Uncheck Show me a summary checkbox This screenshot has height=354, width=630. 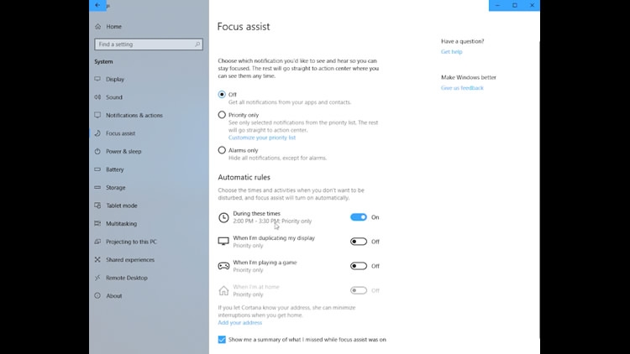[x=222, y=340]
